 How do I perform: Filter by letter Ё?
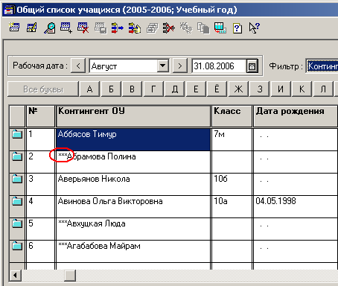[x=217, y=89]
